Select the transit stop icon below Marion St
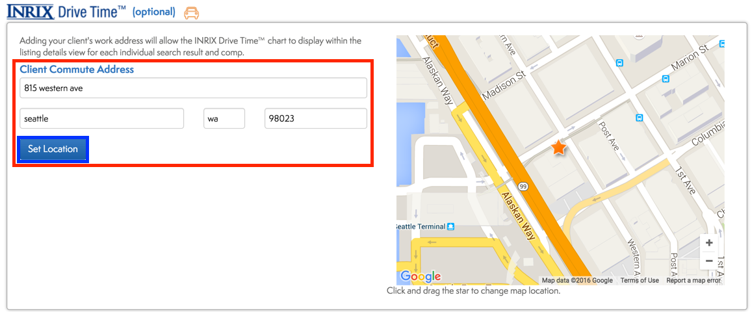 (x=665, y=79)
